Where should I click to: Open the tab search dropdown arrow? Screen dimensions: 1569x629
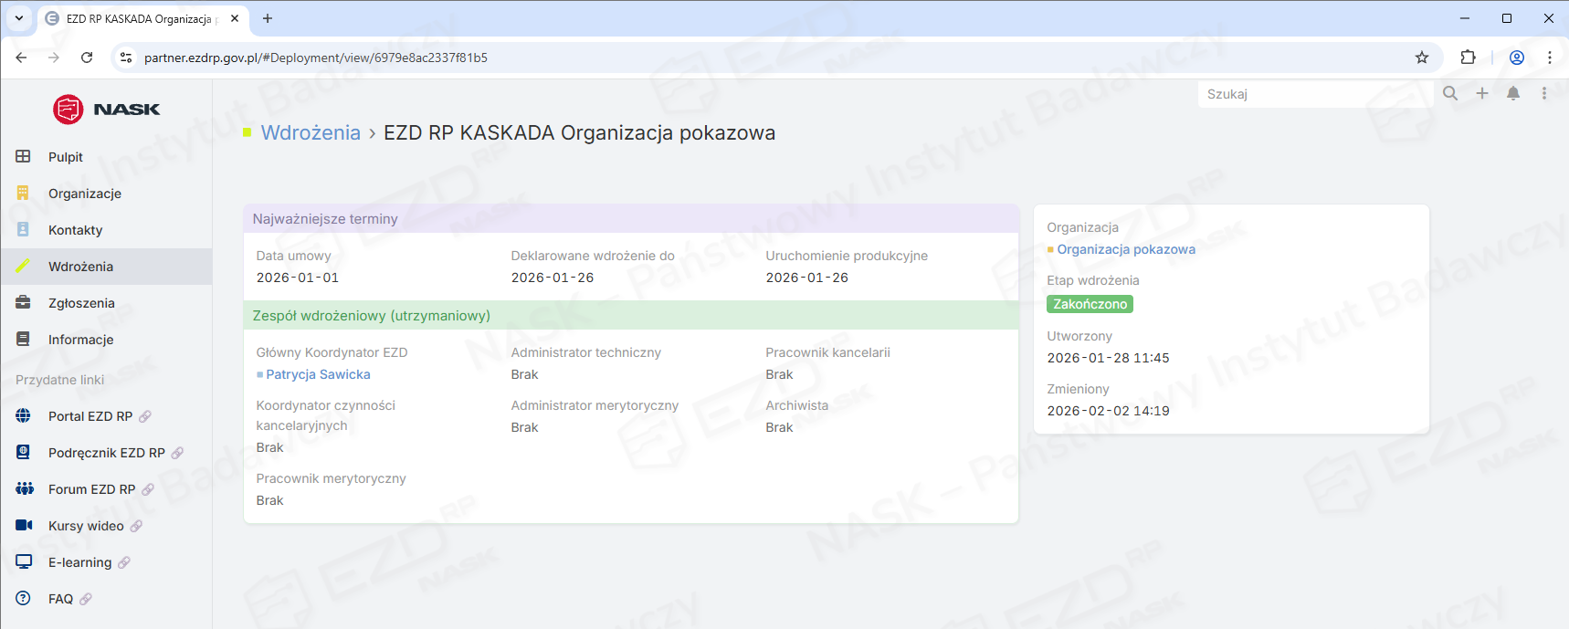pos(18,18)
